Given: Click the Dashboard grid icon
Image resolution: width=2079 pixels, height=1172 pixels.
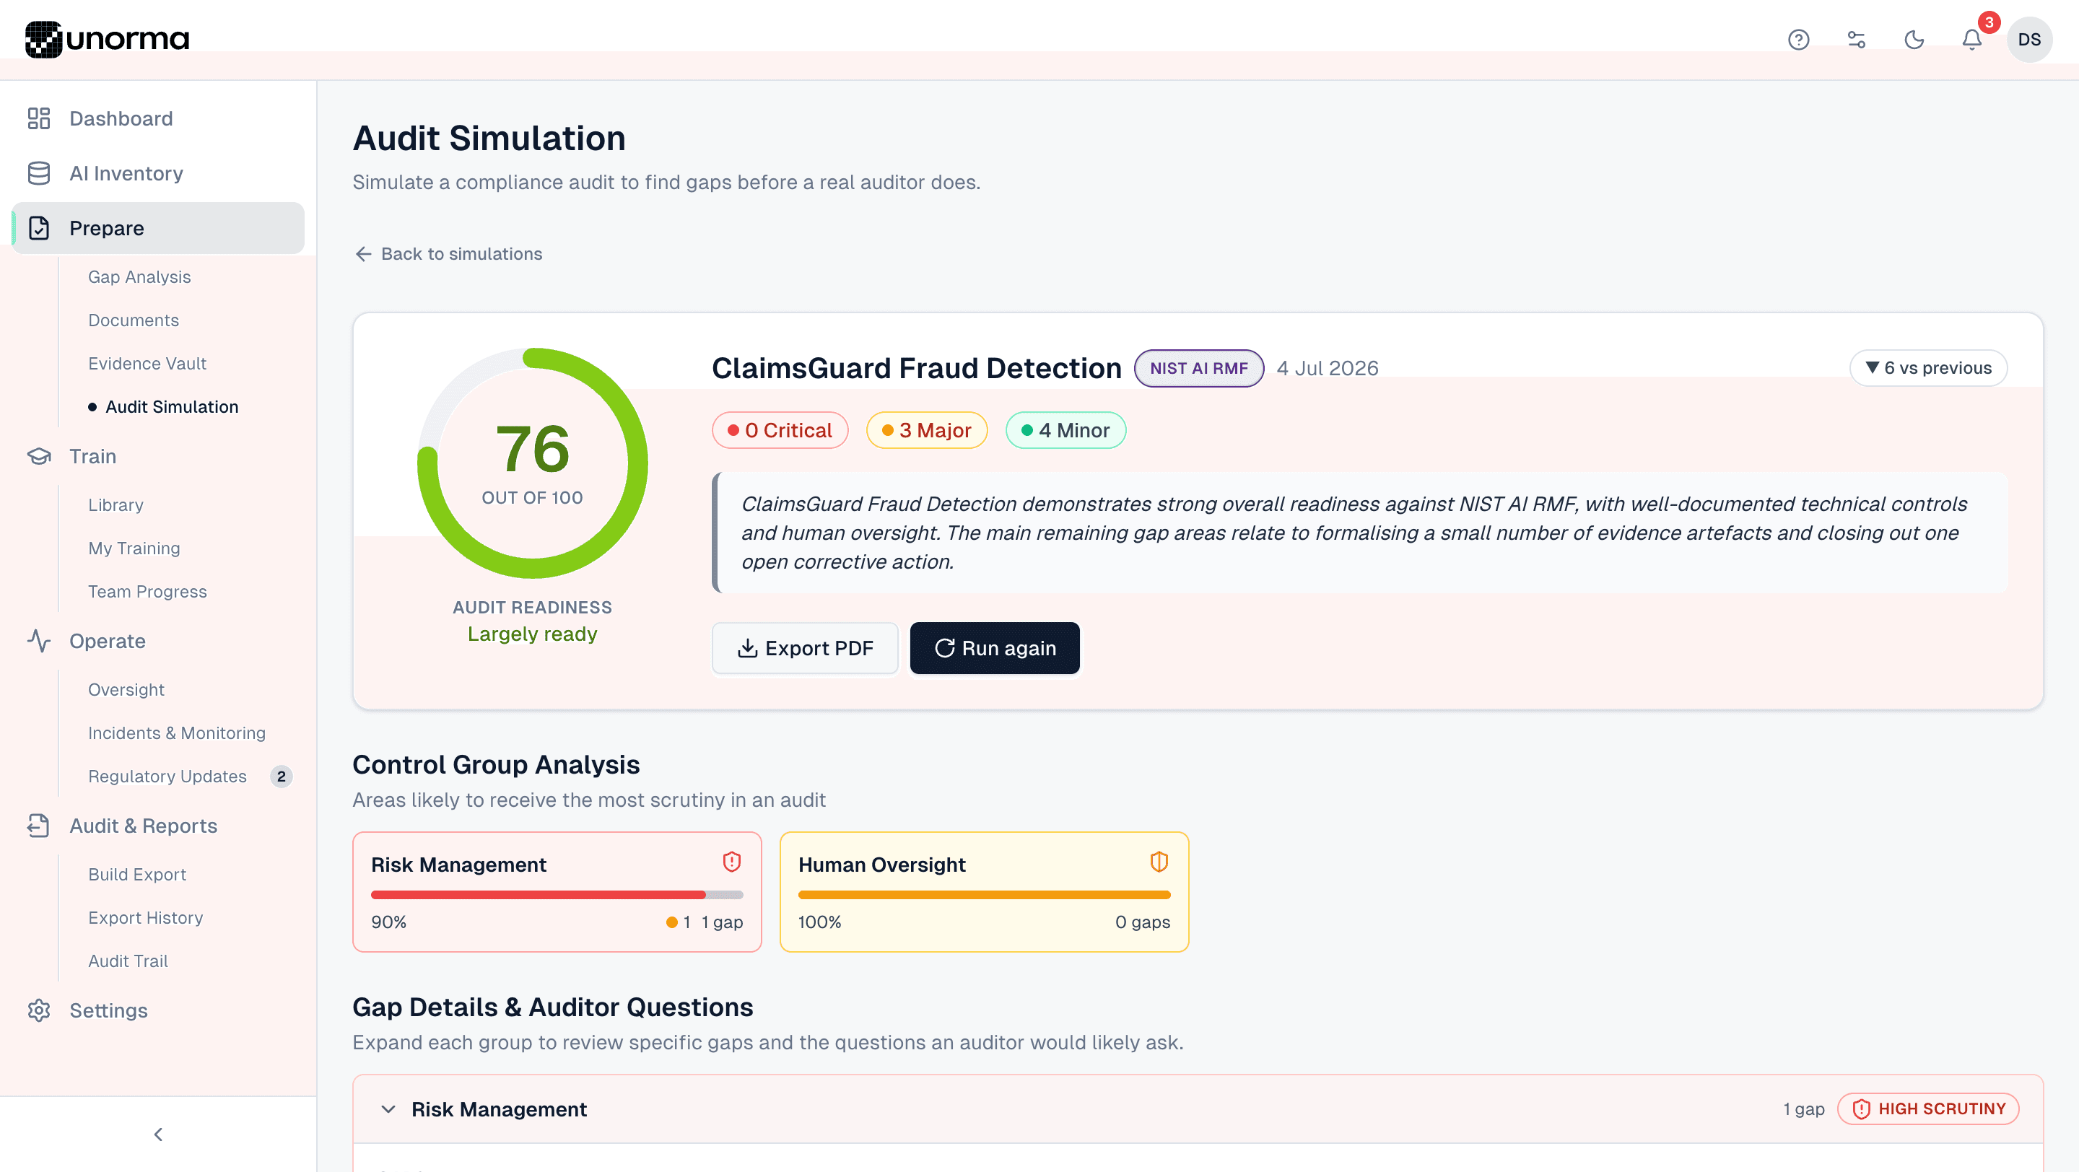Looking at the screenshot, I should click(x=39, y=118).
